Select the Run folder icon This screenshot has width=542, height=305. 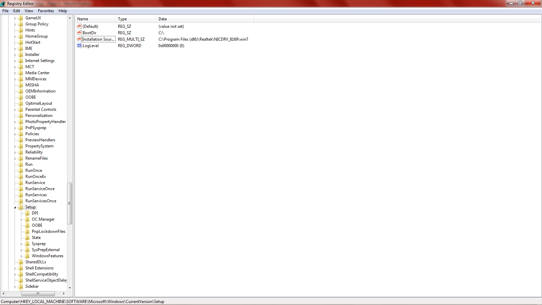tap(21, 164)
